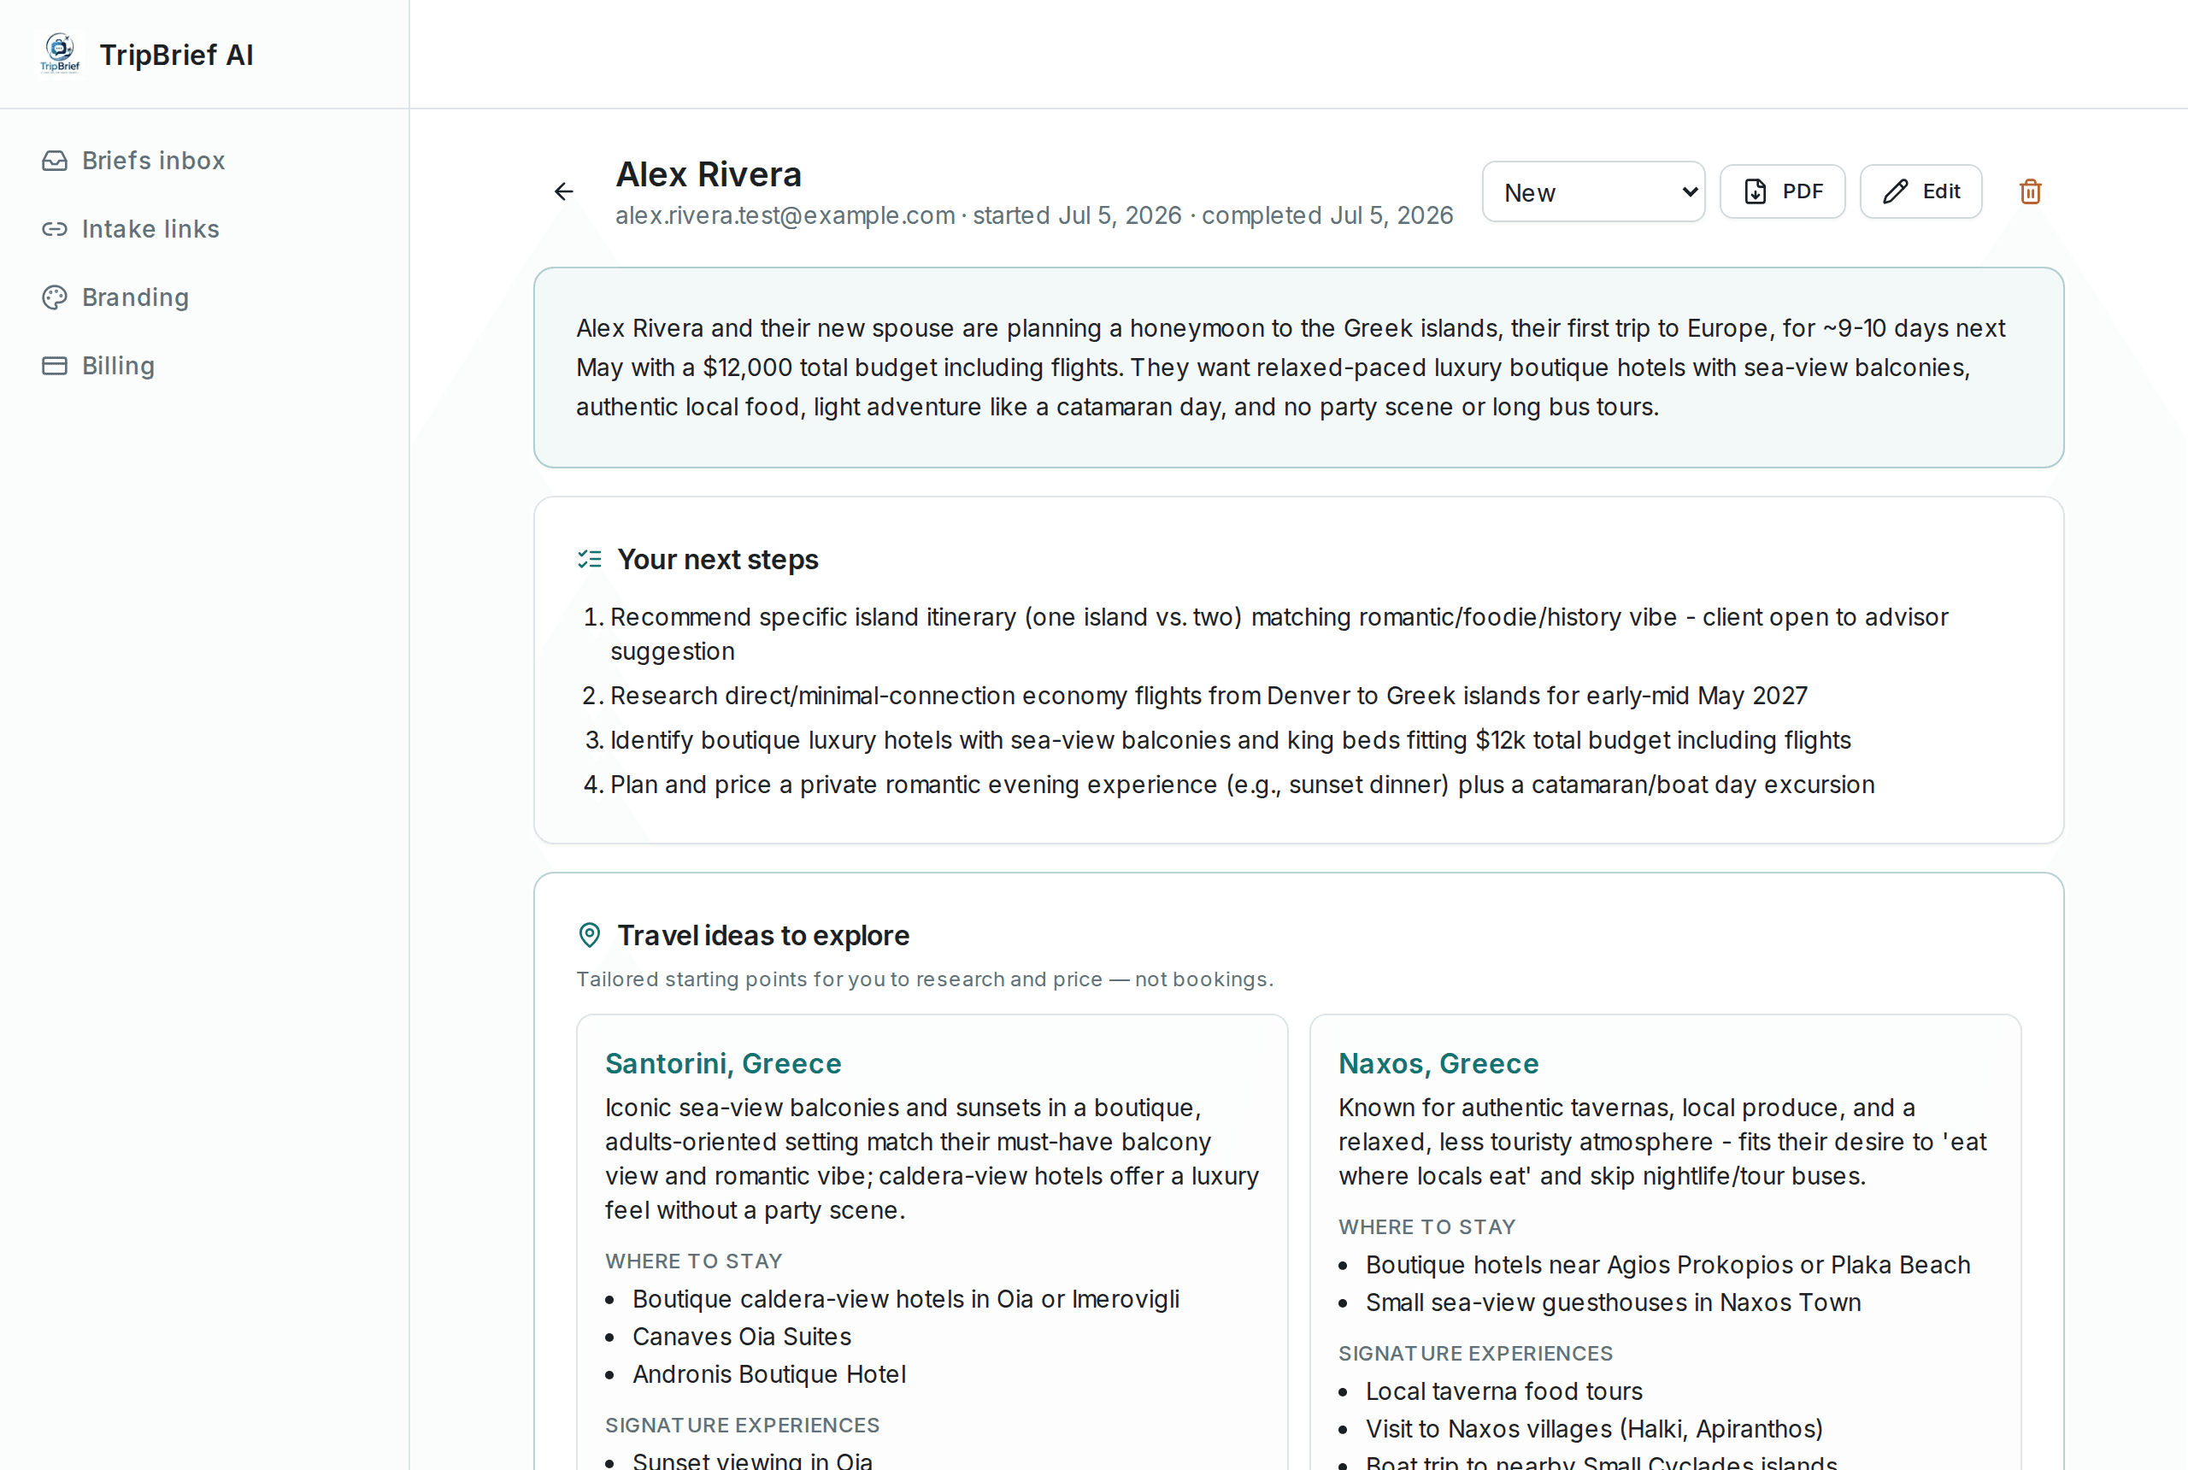2188x1470 pixels.
Task: Open Branding in sidebar
Action: click(115, 297)
